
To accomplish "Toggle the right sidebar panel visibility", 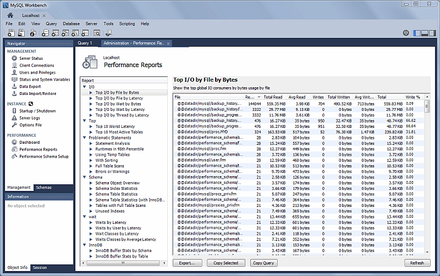I will (432, 33).
